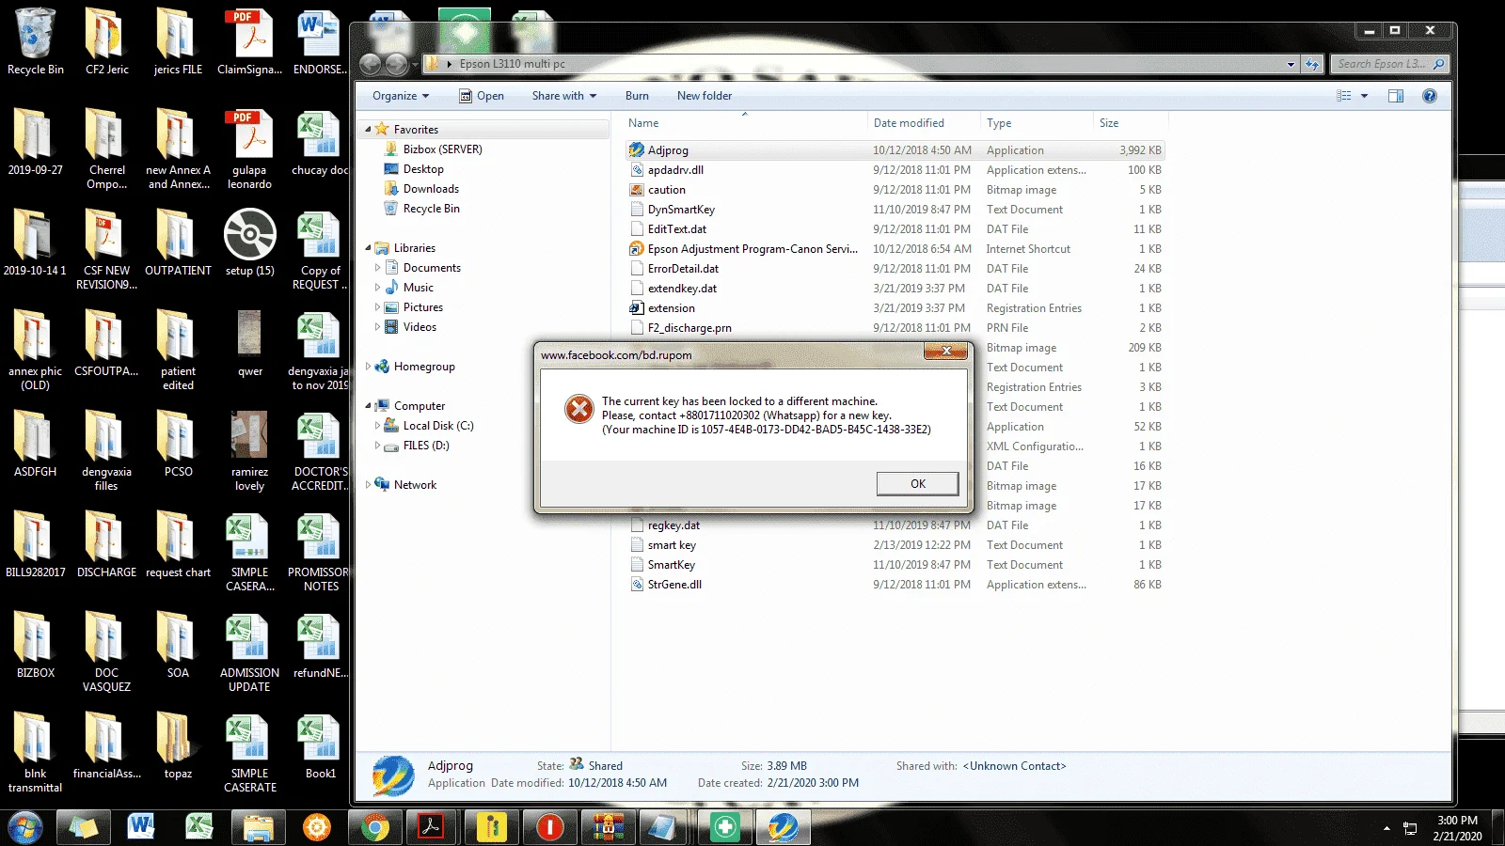Viewport: 1505px width, 846px height.
Task: Select the OUTPATIENT desktop folder
Action: coord(178,243)
